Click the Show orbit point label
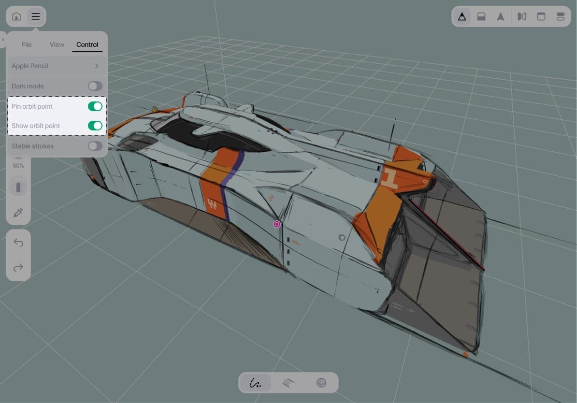 [x=36, y=126]
